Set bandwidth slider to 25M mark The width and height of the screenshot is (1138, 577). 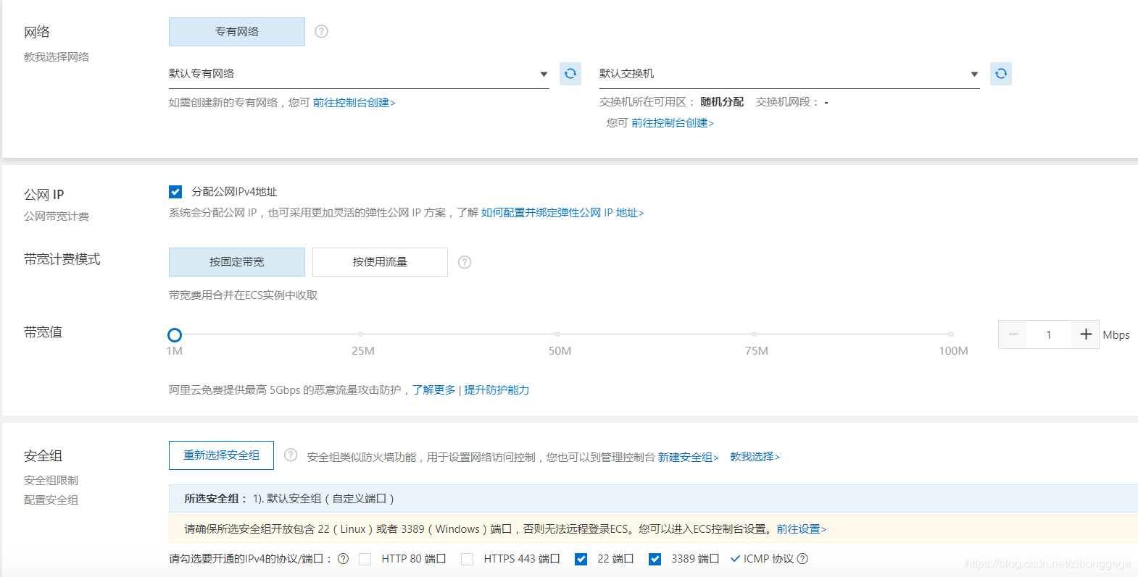click(x=361, y=334)
